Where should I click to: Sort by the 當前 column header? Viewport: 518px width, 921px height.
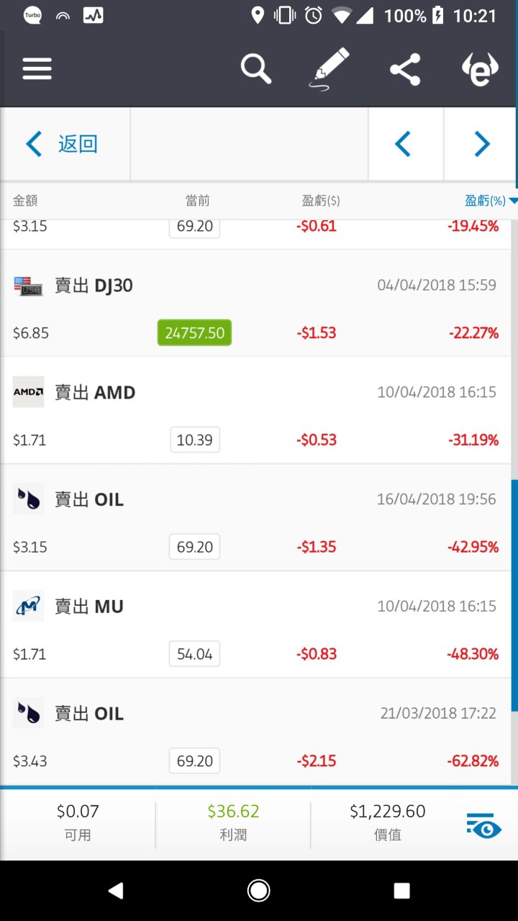point(197,201)
